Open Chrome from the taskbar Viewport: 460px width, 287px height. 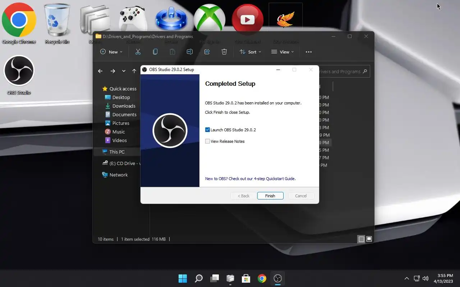[262, 278]
